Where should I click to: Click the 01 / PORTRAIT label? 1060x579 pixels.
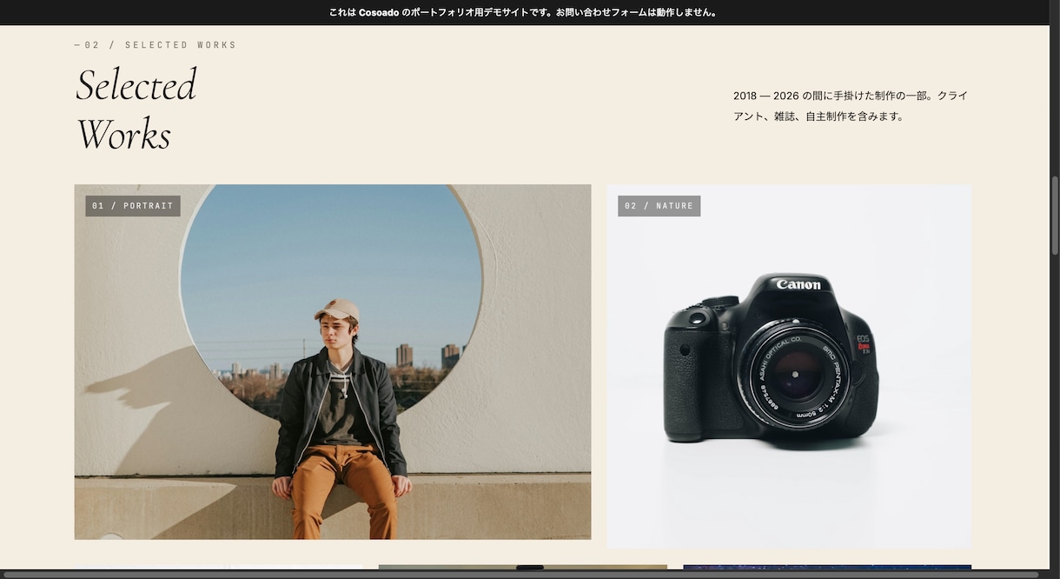[133, 206]
